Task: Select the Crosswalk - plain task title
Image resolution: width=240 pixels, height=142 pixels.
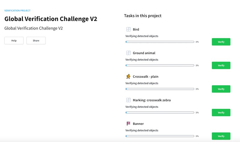Action: (145, 77)
